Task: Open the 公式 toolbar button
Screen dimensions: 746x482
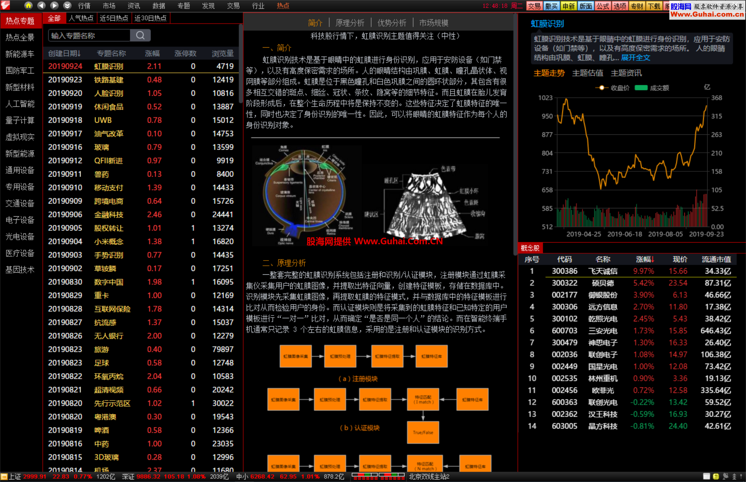Action: coord(603,6)
